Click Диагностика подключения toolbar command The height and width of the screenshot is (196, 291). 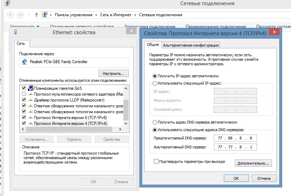pyautogui.click(x=150, y=27)
